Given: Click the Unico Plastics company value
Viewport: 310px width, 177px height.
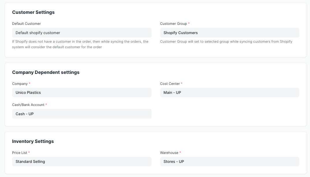Looking at the screenshot, I should pos(28,92).
